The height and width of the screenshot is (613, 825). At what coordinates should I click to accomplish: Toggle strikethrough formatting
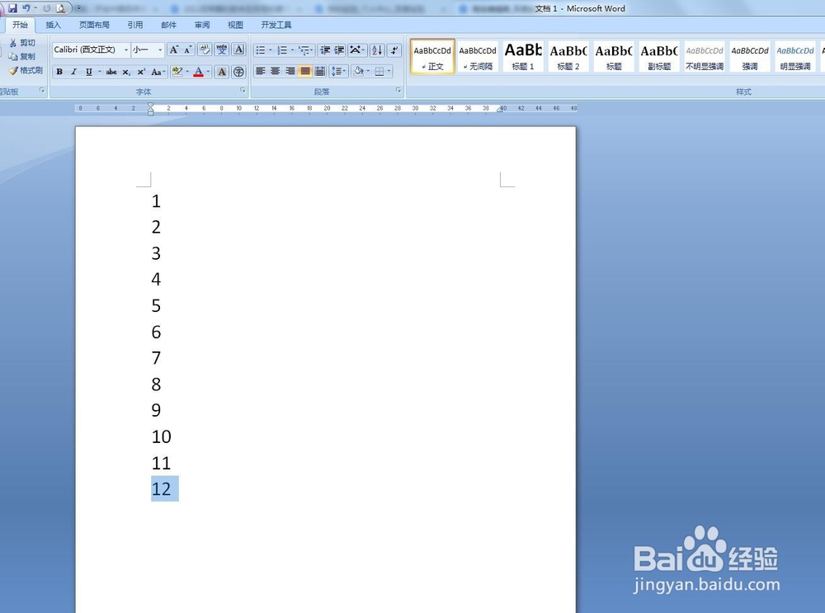coord(111,72)
